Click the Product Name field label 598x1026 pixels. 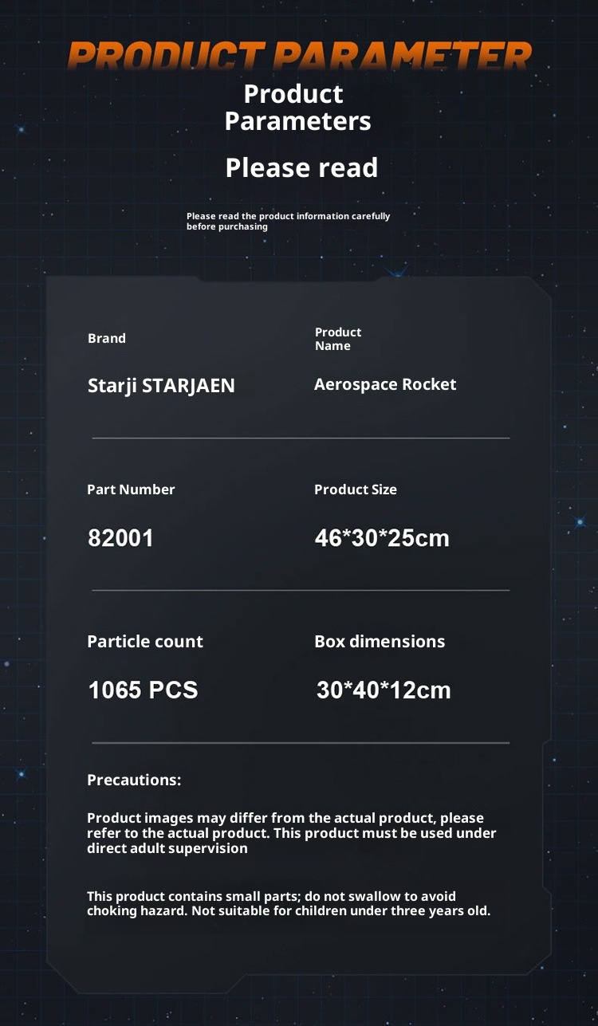[x=337, y=339]
